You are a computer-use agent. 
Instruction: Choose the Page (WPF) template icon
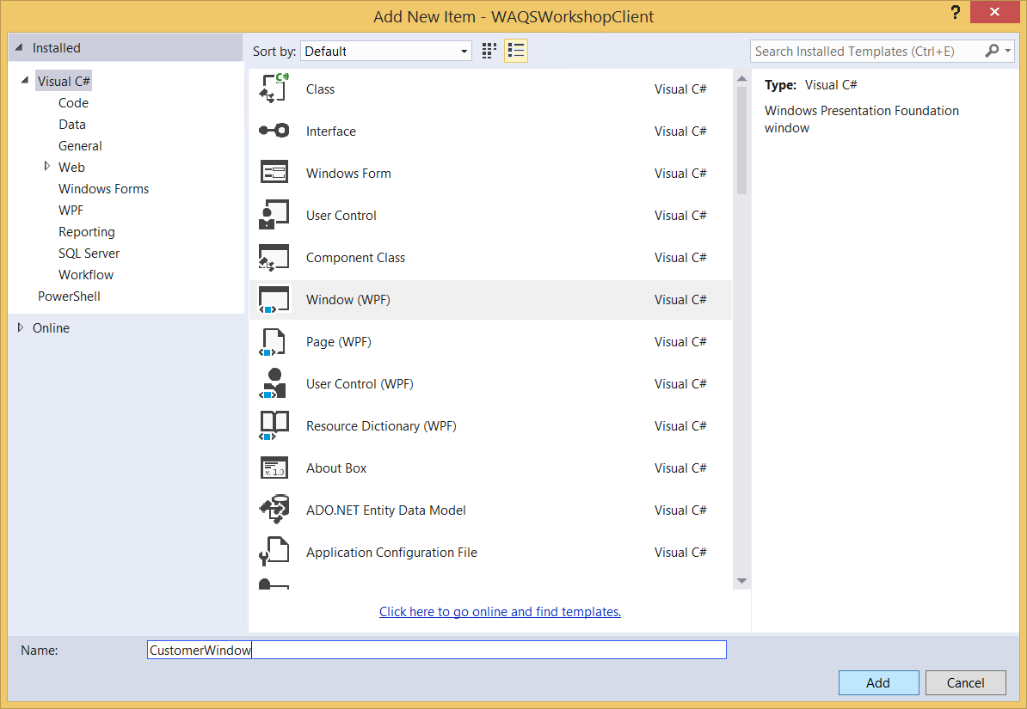(x=273, y=342)
